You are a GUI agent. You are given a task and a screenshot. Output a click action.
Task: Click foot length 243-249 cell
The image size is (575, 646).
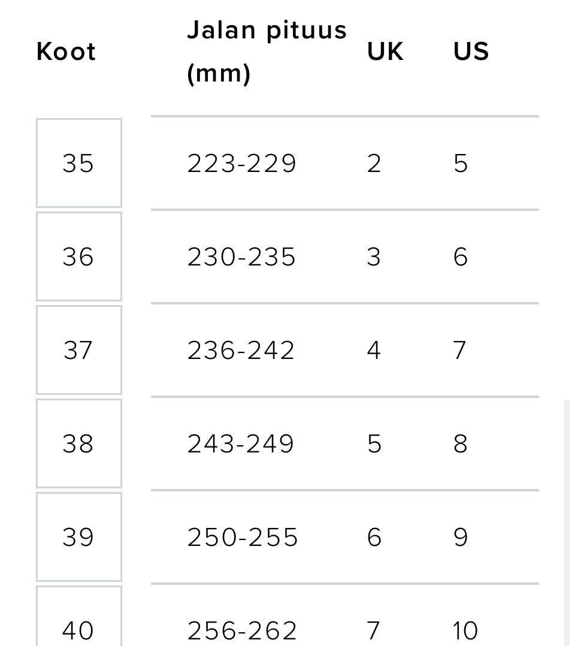(x=241, y=443)
